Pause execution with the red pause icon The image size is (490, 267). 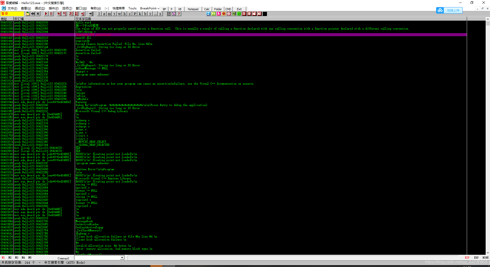point(51,14)
